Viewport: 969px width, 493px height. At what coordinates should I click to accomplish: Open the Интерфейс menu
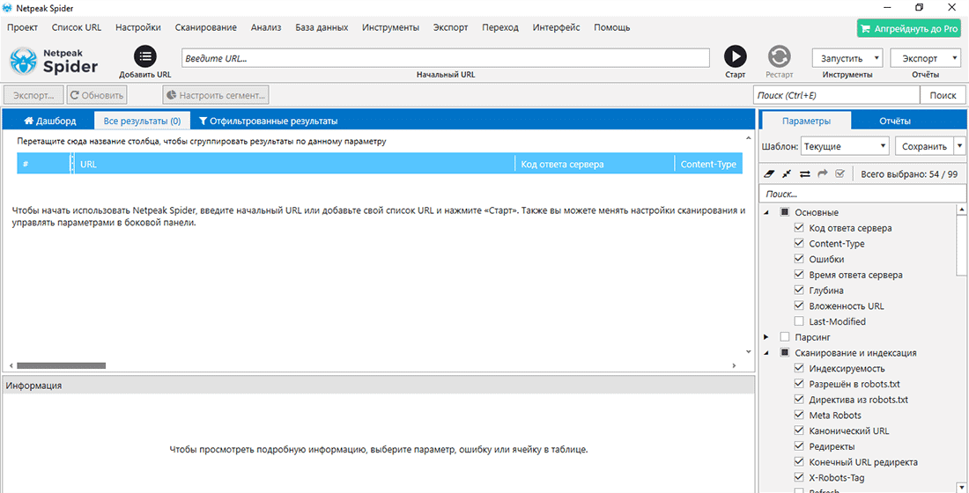coord(556,27)
